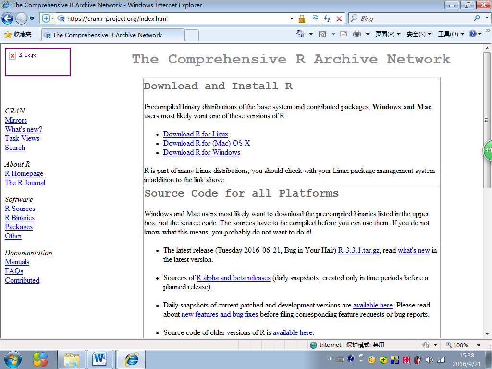Click the browser Back arrow button
Image resolution: width=492 pixels, height=369 pixels.
point(8,19)
